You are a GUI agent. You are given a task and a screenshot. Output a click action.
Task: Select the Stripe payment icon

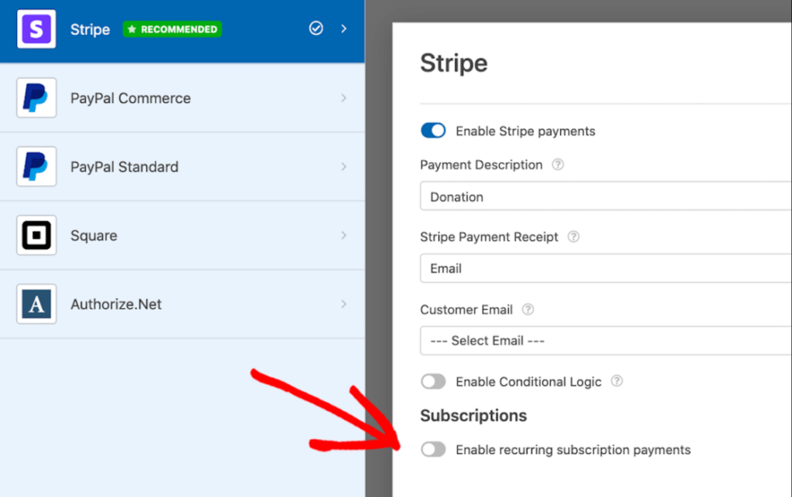pos(36,29)
